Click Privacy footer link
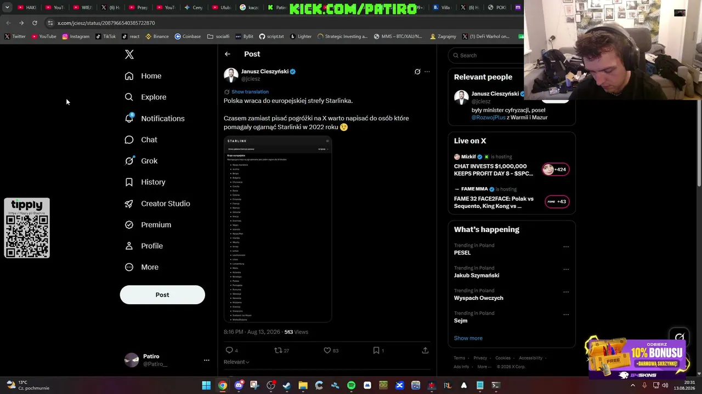This screenshot has height=394, width=702. (x=480, y=358)
